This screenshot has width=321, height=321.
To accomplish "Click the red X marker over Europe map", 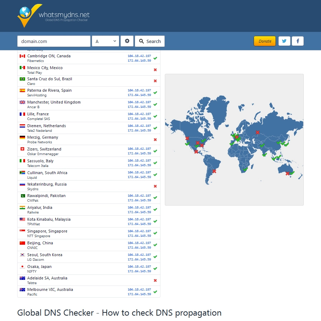I will click(x=236, y=136).
